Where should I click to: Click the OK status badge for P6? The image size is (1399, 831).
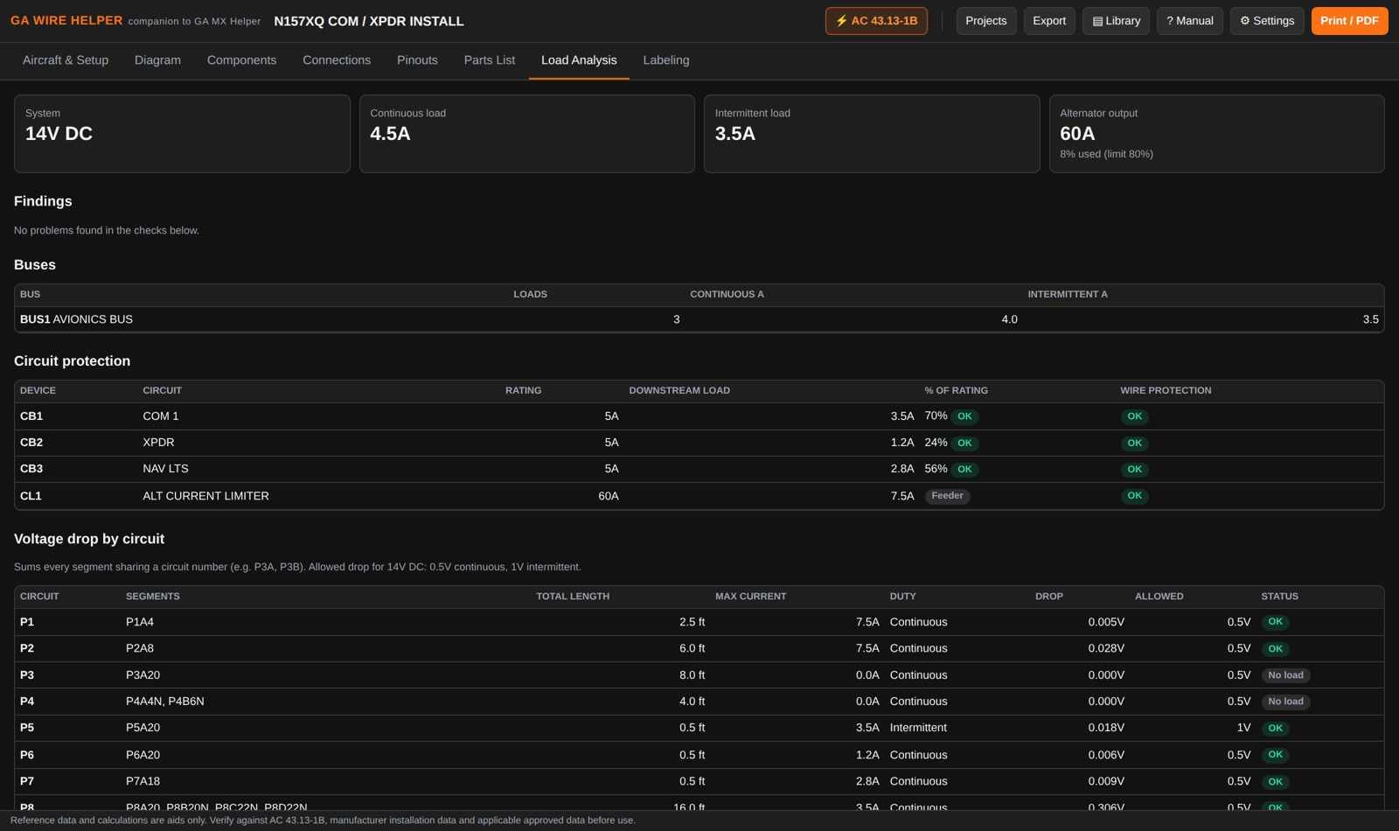(x=1275, y=755)
